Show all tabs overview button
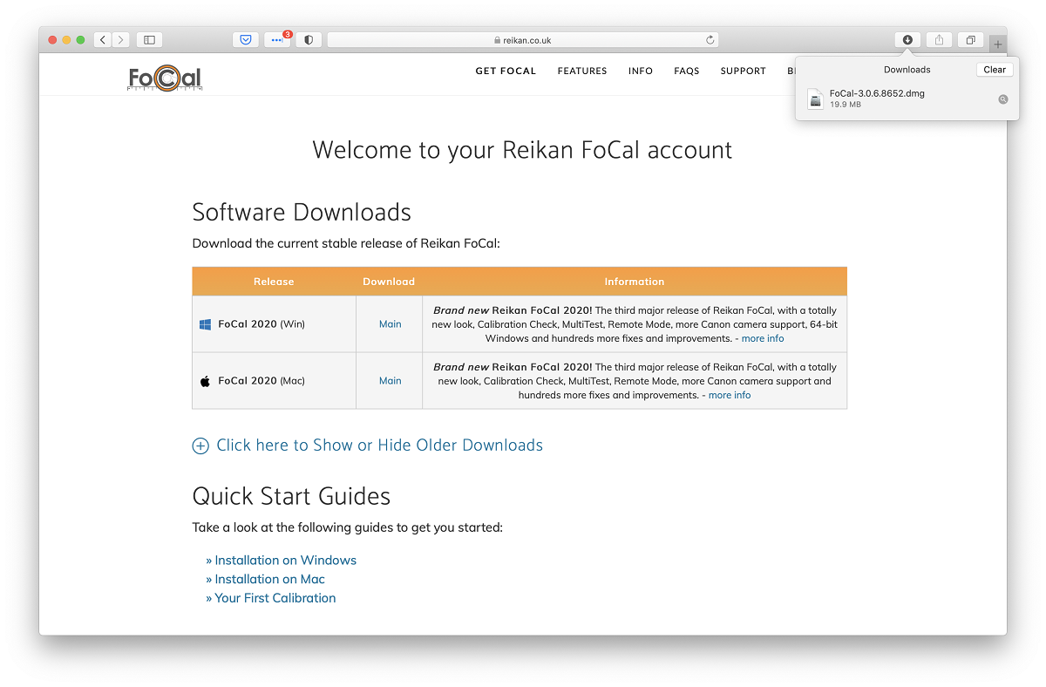 click(x=970, y=40)
